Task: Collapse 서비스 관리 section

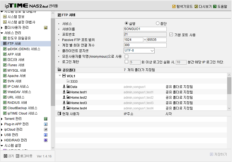Action: coord(2,33)
